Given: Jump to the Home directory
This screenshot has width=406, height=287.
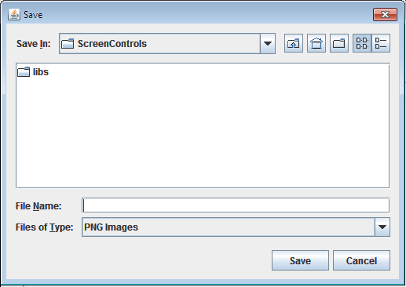Looking at the screenshot, I should click(316, 43).
